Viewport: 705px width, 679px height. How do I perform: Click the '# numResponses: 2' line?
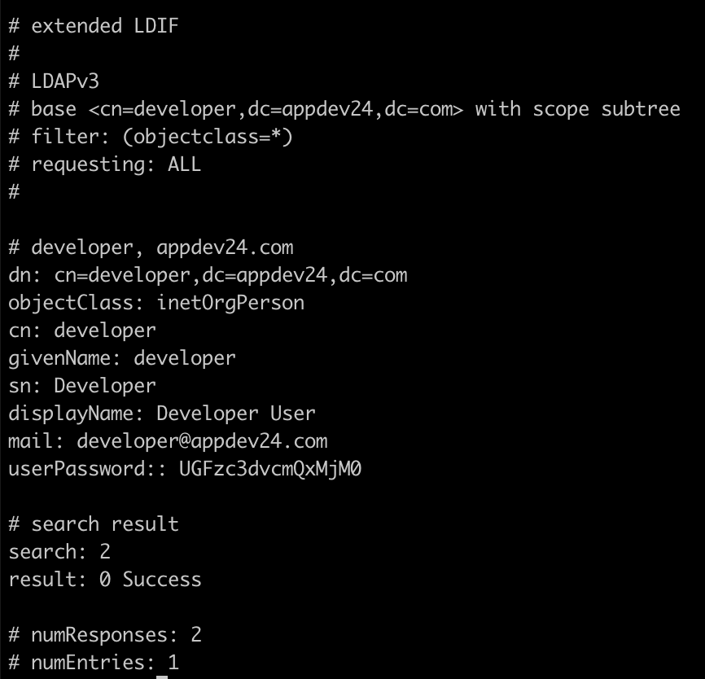(105, 635)
